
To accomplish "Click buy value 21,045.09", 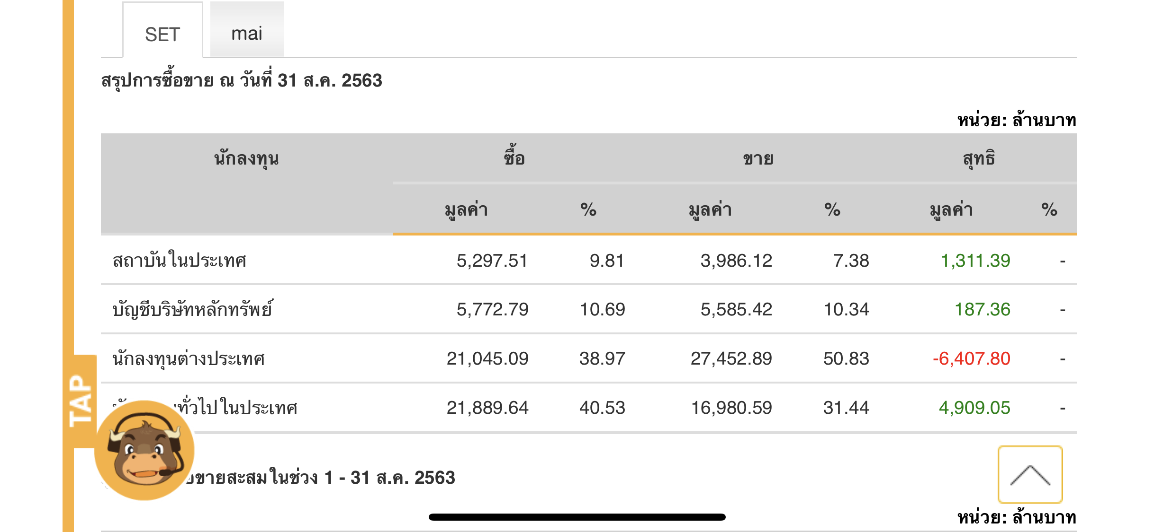I will [x=487, y=358].
